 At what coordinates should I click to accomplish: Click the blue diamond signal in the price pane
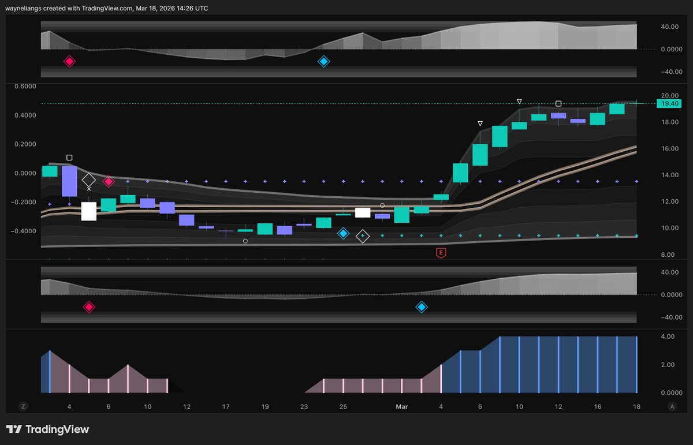tap(343, 234)
